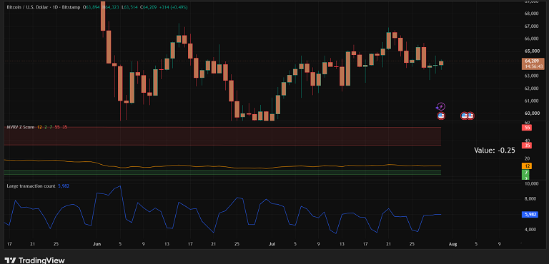Click the 10,000 transaction count axis label
This screenshot has width=549, height=264.
(531, 183)
